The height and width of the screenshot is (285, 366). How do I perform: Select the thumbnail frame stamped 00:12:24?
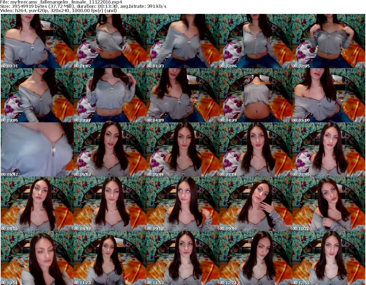tap(256, 258)
